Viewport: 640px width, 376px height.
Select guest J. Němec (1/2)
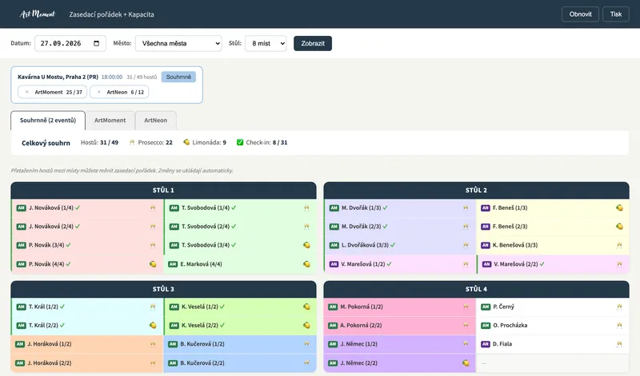pyautogui.click(x=400, y=344)
